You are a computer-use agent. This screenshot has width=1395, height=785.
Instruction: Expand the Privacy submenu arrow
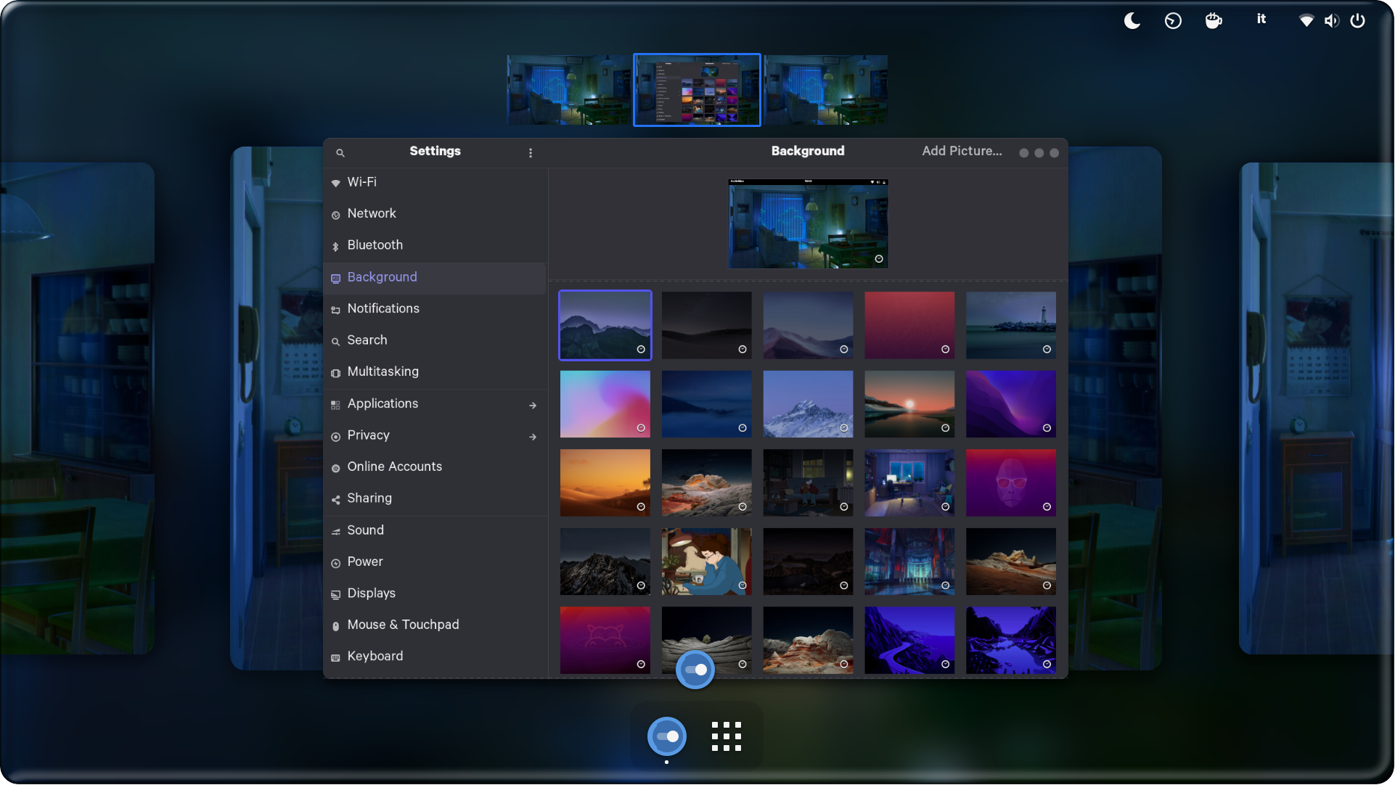[533, 437]
